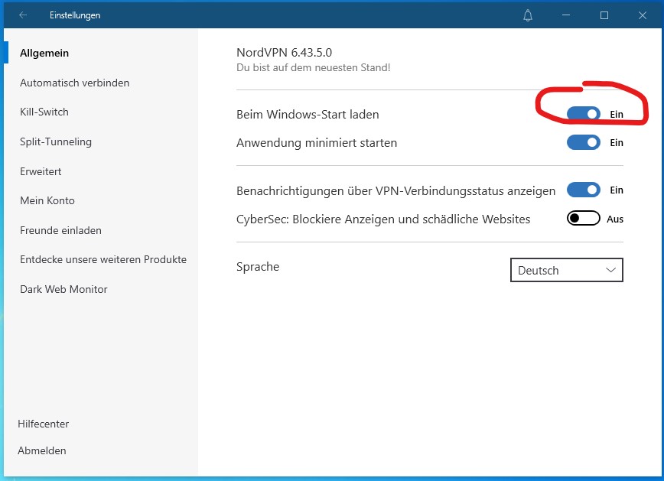The image size is (664, 481).
Task: Toggle Anwendung minimiert starten off
Action: 583,142
